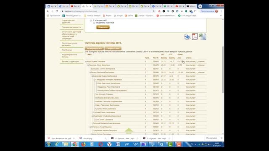The image size is (269, 151).
Task: Open 'Моделирование бонуса' sidebar item
Action: tap(69, 56)
